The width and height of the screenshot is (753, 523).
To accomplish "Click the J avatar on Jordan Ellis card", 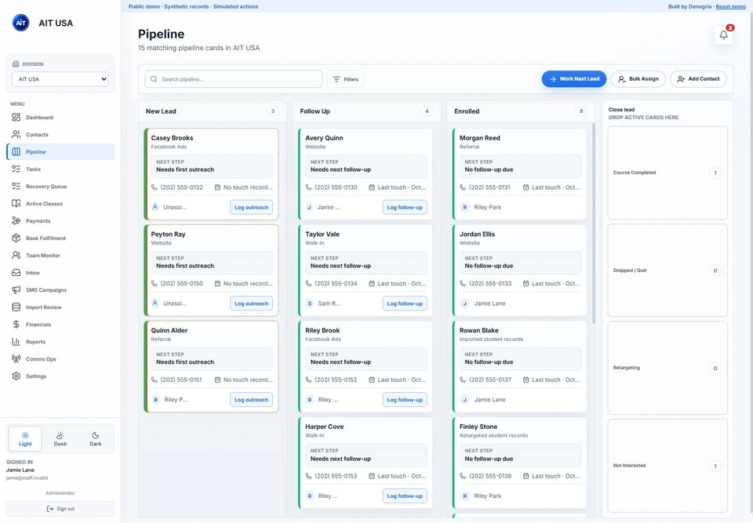I will click(464, 303).
